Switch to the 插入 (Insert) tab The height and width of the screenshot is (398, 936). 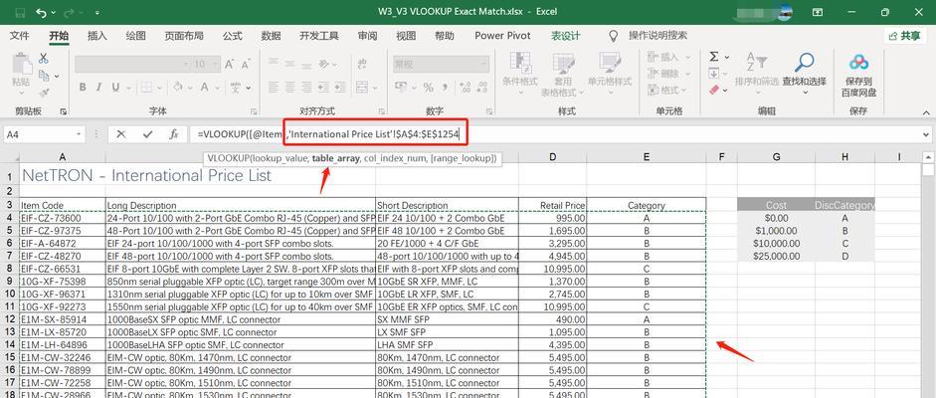point(97,36)
